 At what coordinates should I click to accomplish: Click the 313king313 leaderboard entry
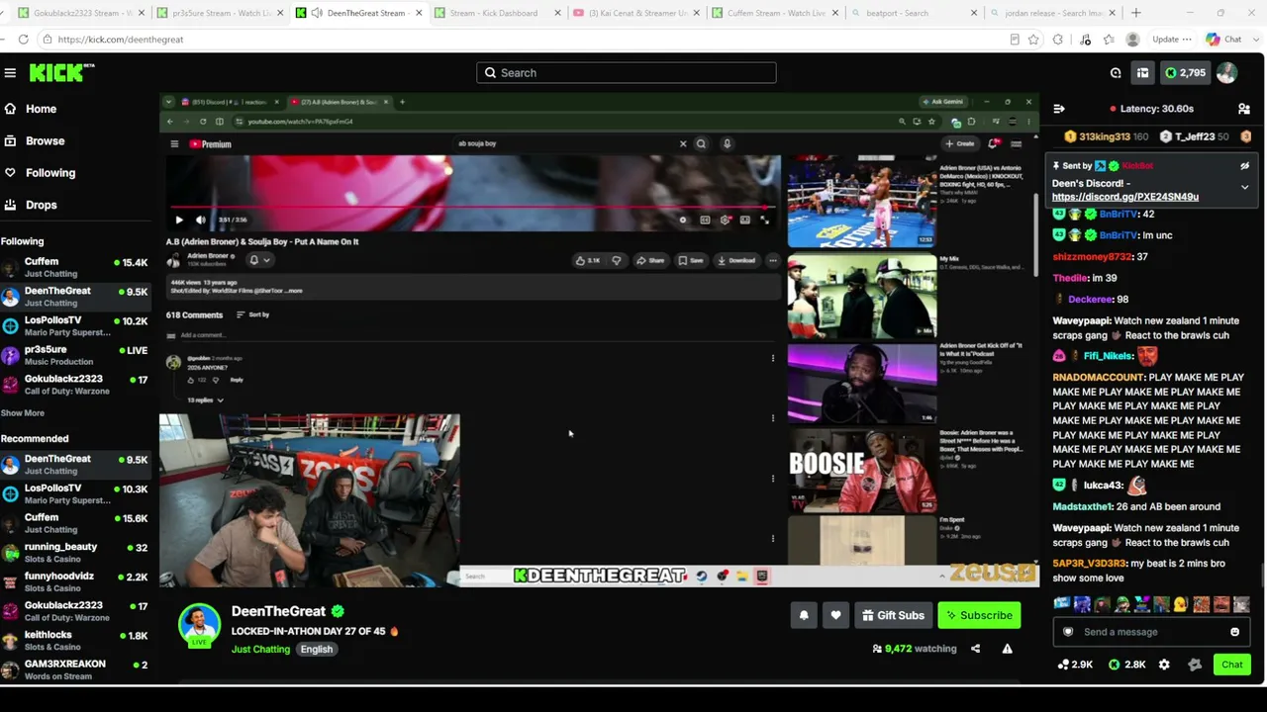[x=1106, y=137]
